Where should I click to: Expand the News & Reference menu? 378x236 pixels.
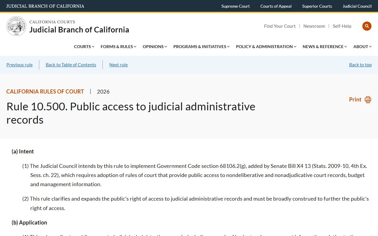(325, 47)
